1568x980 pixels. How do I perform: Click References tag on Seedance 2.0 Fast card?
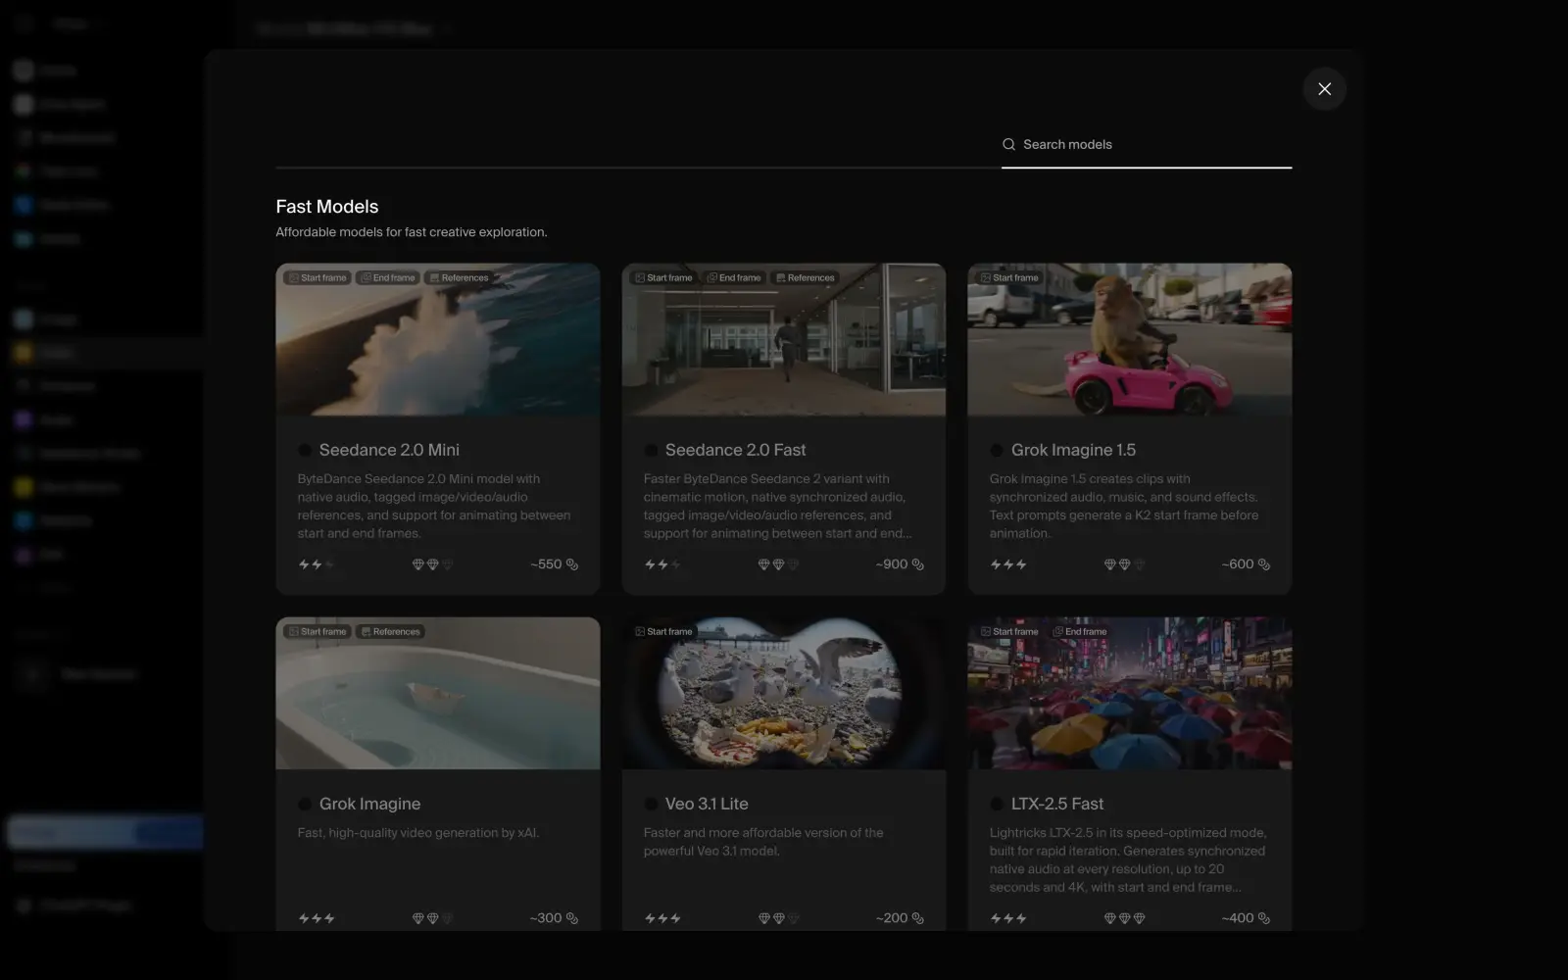(x=805, y=277)
